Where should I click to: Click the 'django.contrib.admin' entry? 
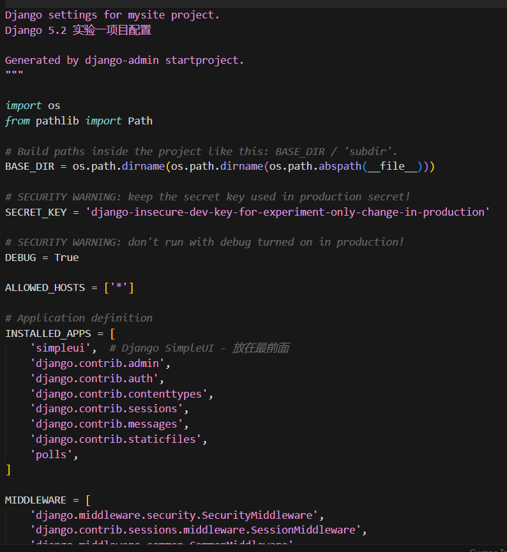point(98,363)
